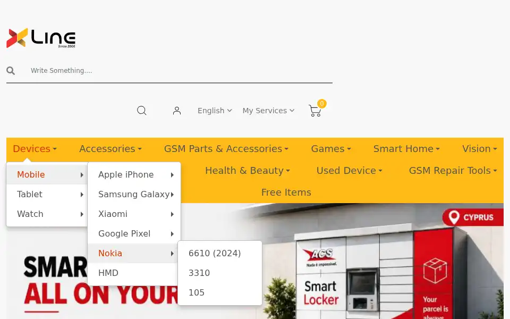The width and height of the screenshot is (510, 319).
Task: Expand the Samsung Galaxy submenu arrow
Action: click(x=172, y=195)
